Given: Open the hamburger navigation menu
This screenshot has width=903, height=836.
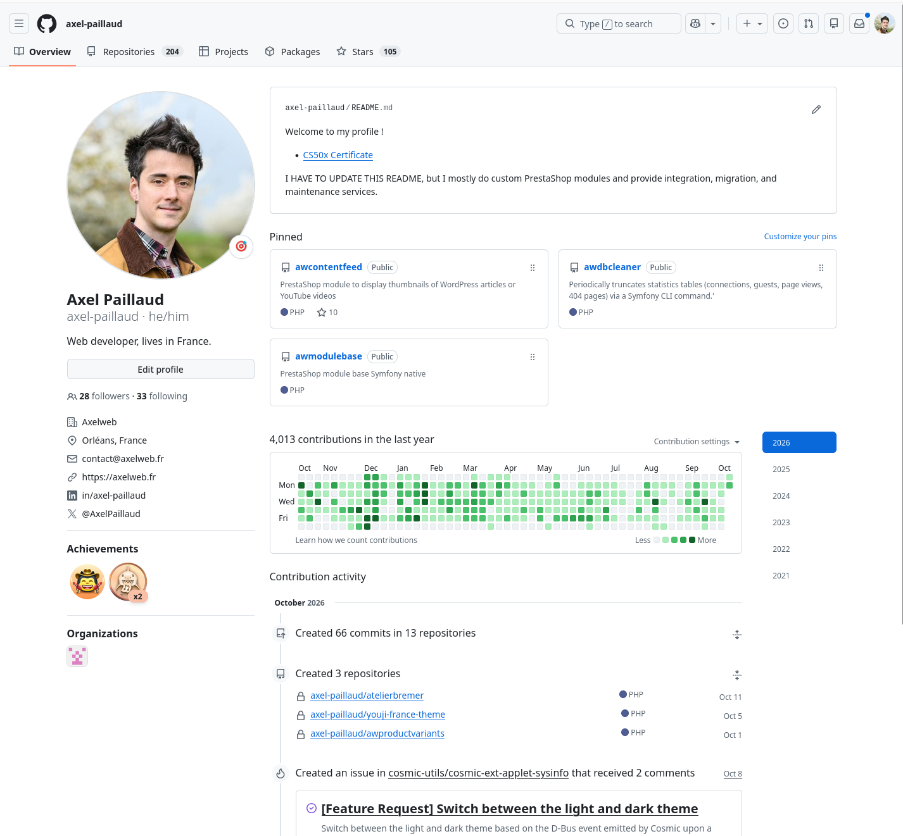Looking at the screenshot, I should tap(19, 23).
